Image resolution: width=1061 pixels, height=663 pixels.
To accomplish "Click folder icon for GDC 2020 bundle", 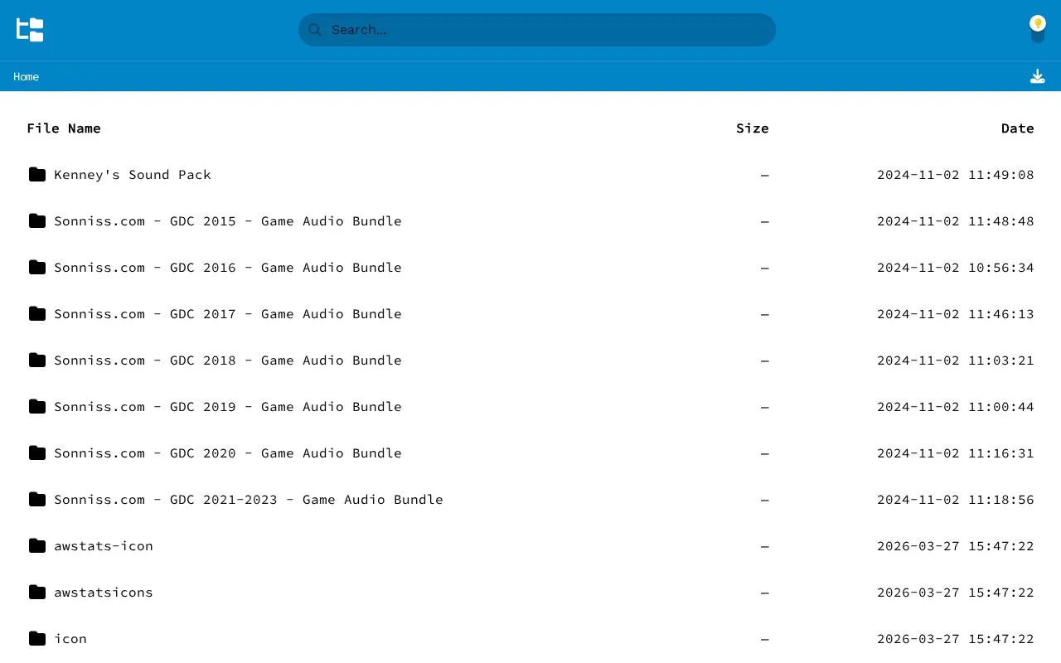I will pos(37,452).
